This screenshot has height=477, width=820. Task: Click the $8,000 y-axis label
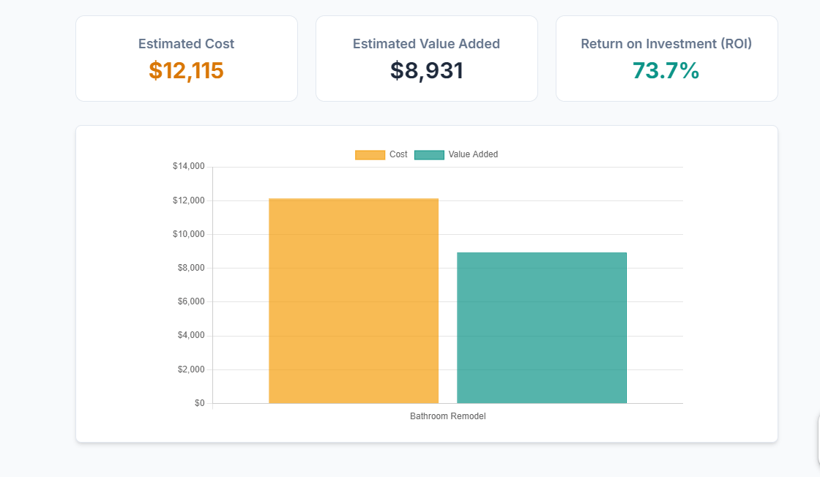click(x=190, y=268)
